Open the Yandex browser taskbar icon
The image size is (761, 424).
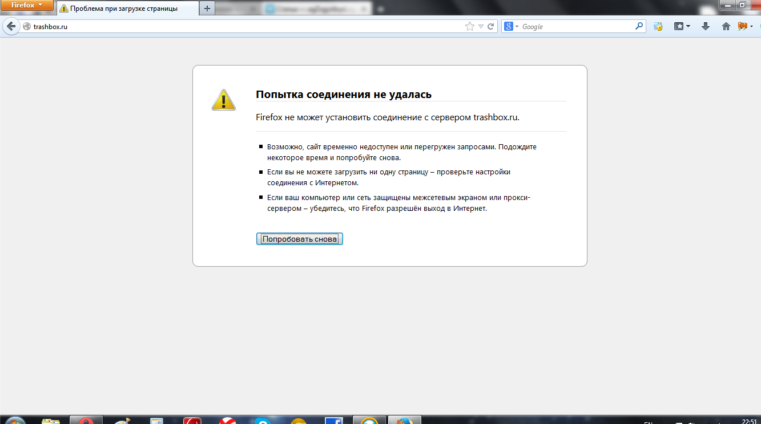coord(228,421)
